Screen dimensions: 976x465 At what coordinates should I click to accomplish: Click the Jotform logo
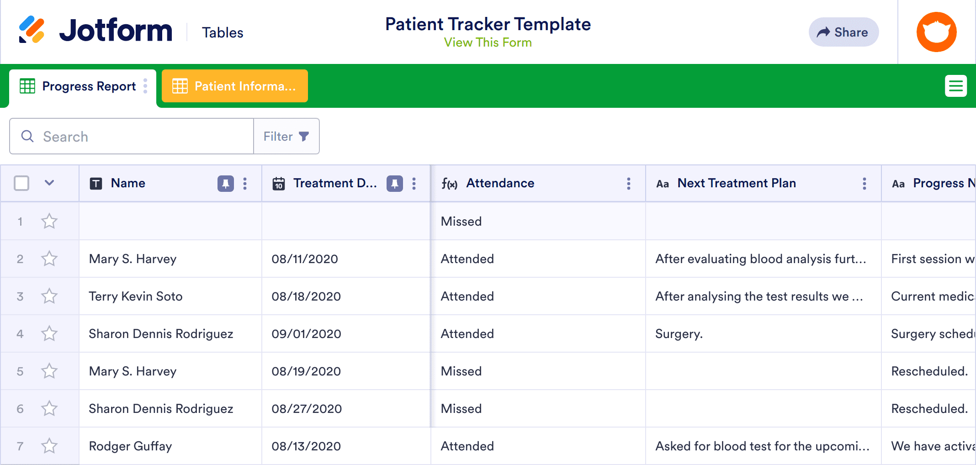coord(96,30)
